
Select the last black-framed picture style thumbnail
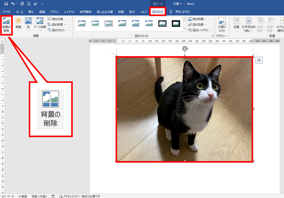click(176, 23)
